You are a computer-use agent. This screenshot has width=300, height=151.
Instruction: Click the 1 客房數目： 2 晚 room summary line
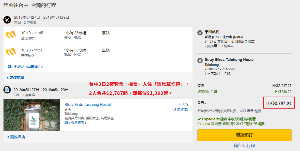(x=217, y=74)
